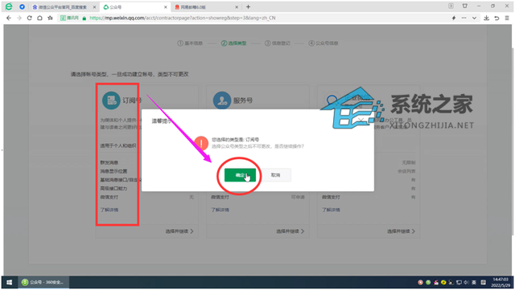Open 了解详情 link in 订阅号 card

click(109, 210)
